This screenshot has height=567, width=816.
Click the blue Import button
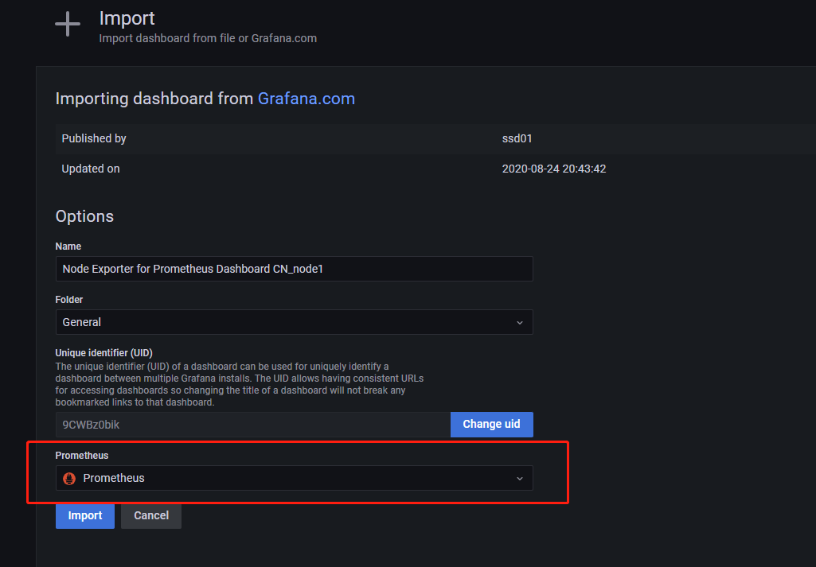click(x=85, y=515)
